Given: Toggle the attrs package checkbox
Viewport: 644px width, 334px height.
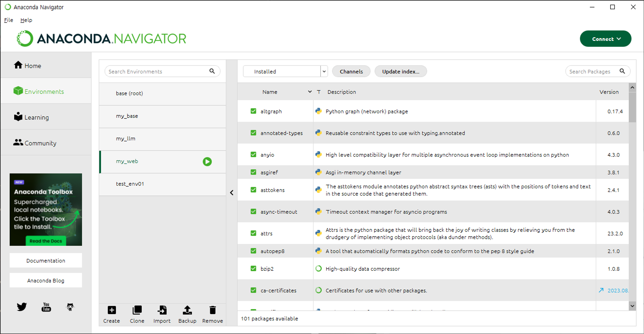Looking at the screenshot, I should coord(253,233).
